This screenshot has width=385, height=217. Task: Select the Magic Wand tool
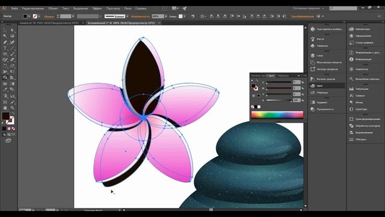(x=5, y=36)
